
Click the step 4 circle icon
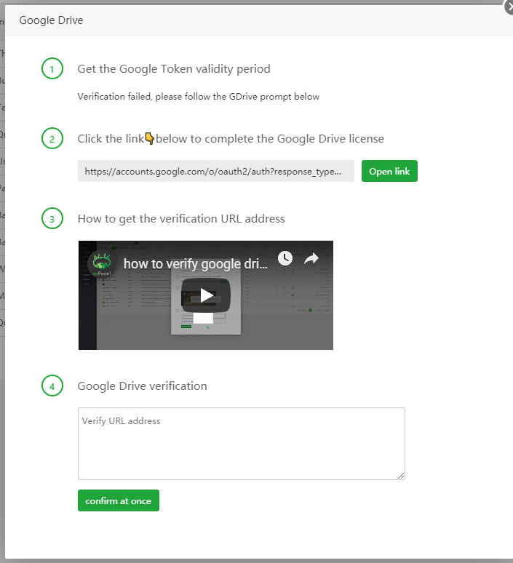[52, 386]
